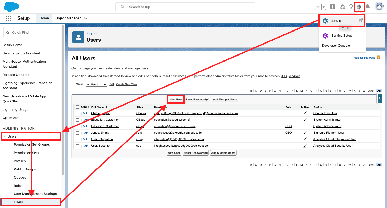The height and width of the screenshot is (208, 387).
Task: Click the Salesforce cloud logo
Action: coord(11,7)
